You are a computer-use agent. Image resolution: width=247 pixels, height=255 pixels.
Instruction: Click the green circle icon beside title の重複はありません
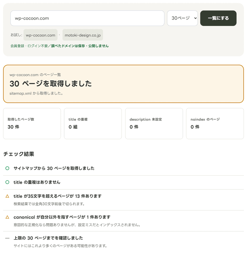coord(7,182)
